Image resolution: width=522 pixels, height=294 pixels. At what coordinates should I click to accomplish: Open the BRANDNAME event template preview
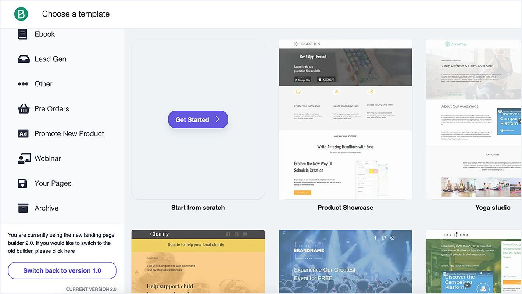(x=345, y=262)
